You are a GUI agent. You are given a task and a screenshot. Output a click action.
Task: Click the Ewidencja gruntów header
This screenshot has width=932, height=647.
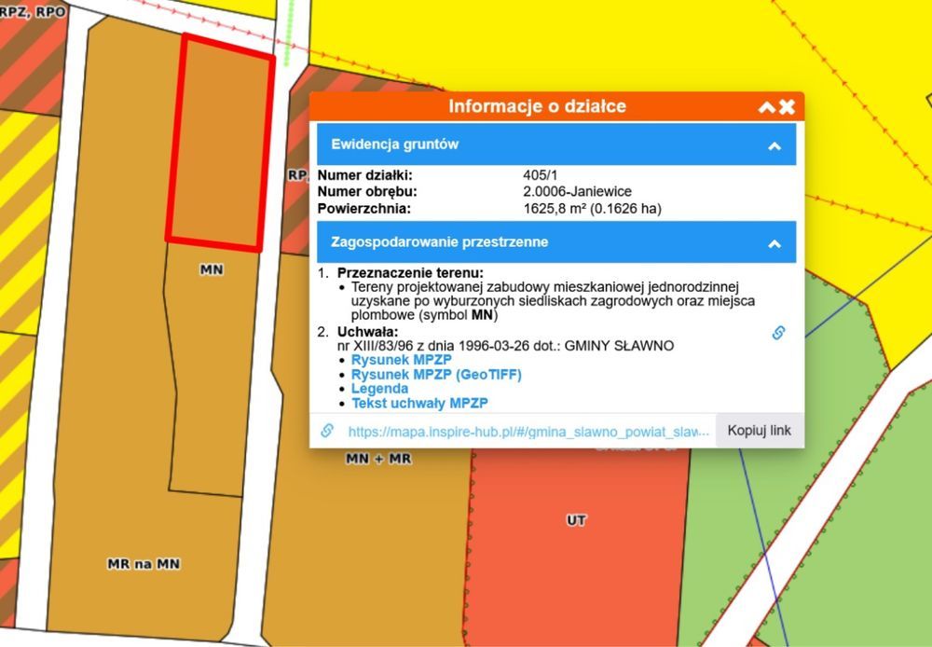(x=556, y=145)
